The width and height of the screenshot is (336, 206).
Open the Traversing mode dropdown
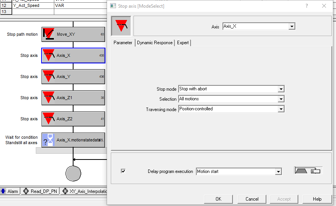pos(281,109)
